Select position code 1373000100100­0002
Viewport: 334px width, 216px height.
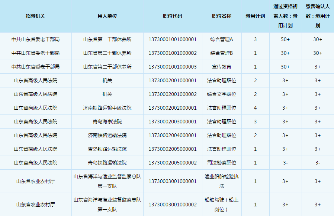click(173, 53)
